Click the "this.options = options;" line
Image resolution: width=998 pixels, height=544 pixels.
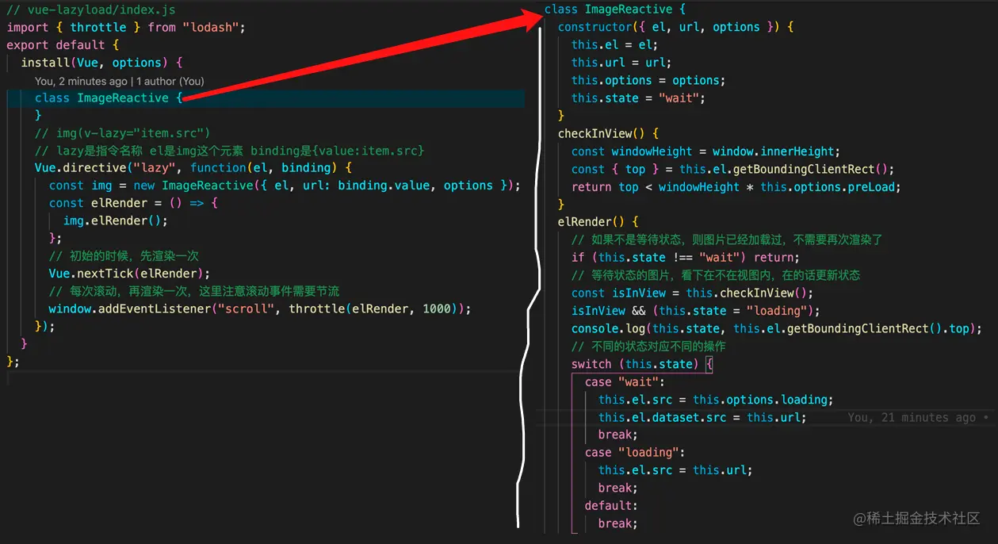648,80
